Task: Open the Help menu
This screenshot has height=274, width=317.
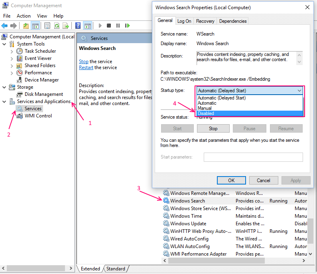Action: click(58, 16)
